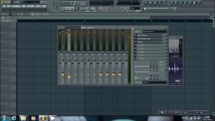Image resolution: width=215 pixels, height=121 pixels.
Task: Click the Edison waveform display
Action: tap(176, 69)
